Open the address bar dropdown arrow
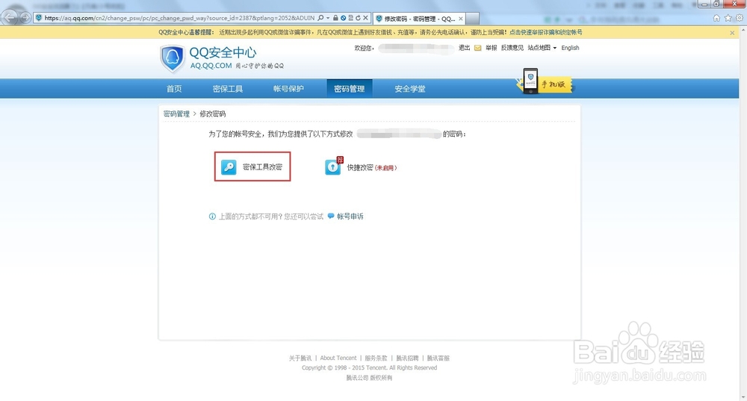747x401 pixels. click(x=328, y=18)
